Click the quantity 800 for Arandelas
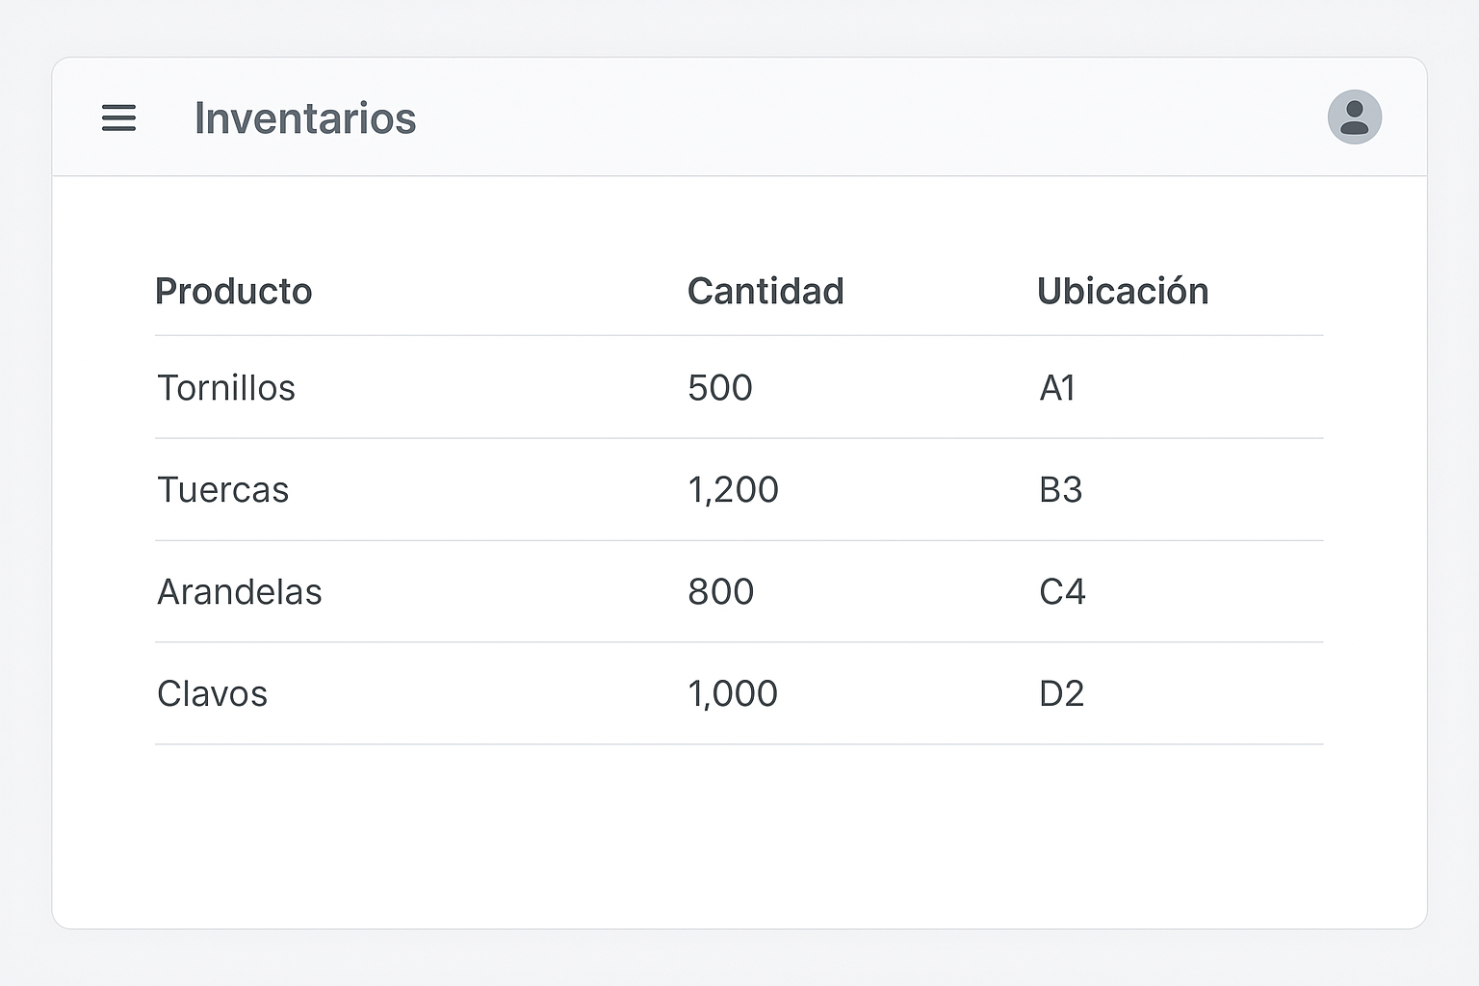 (721, 592)
